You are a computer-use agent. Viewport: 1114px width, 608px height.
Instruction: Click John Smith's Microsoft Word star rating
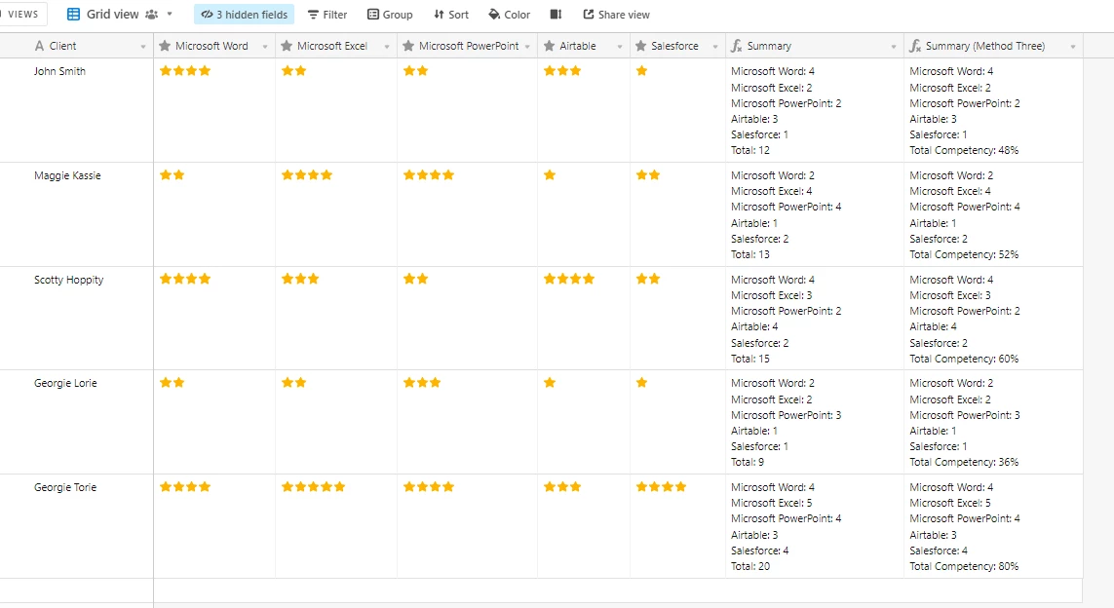[185, 70]
